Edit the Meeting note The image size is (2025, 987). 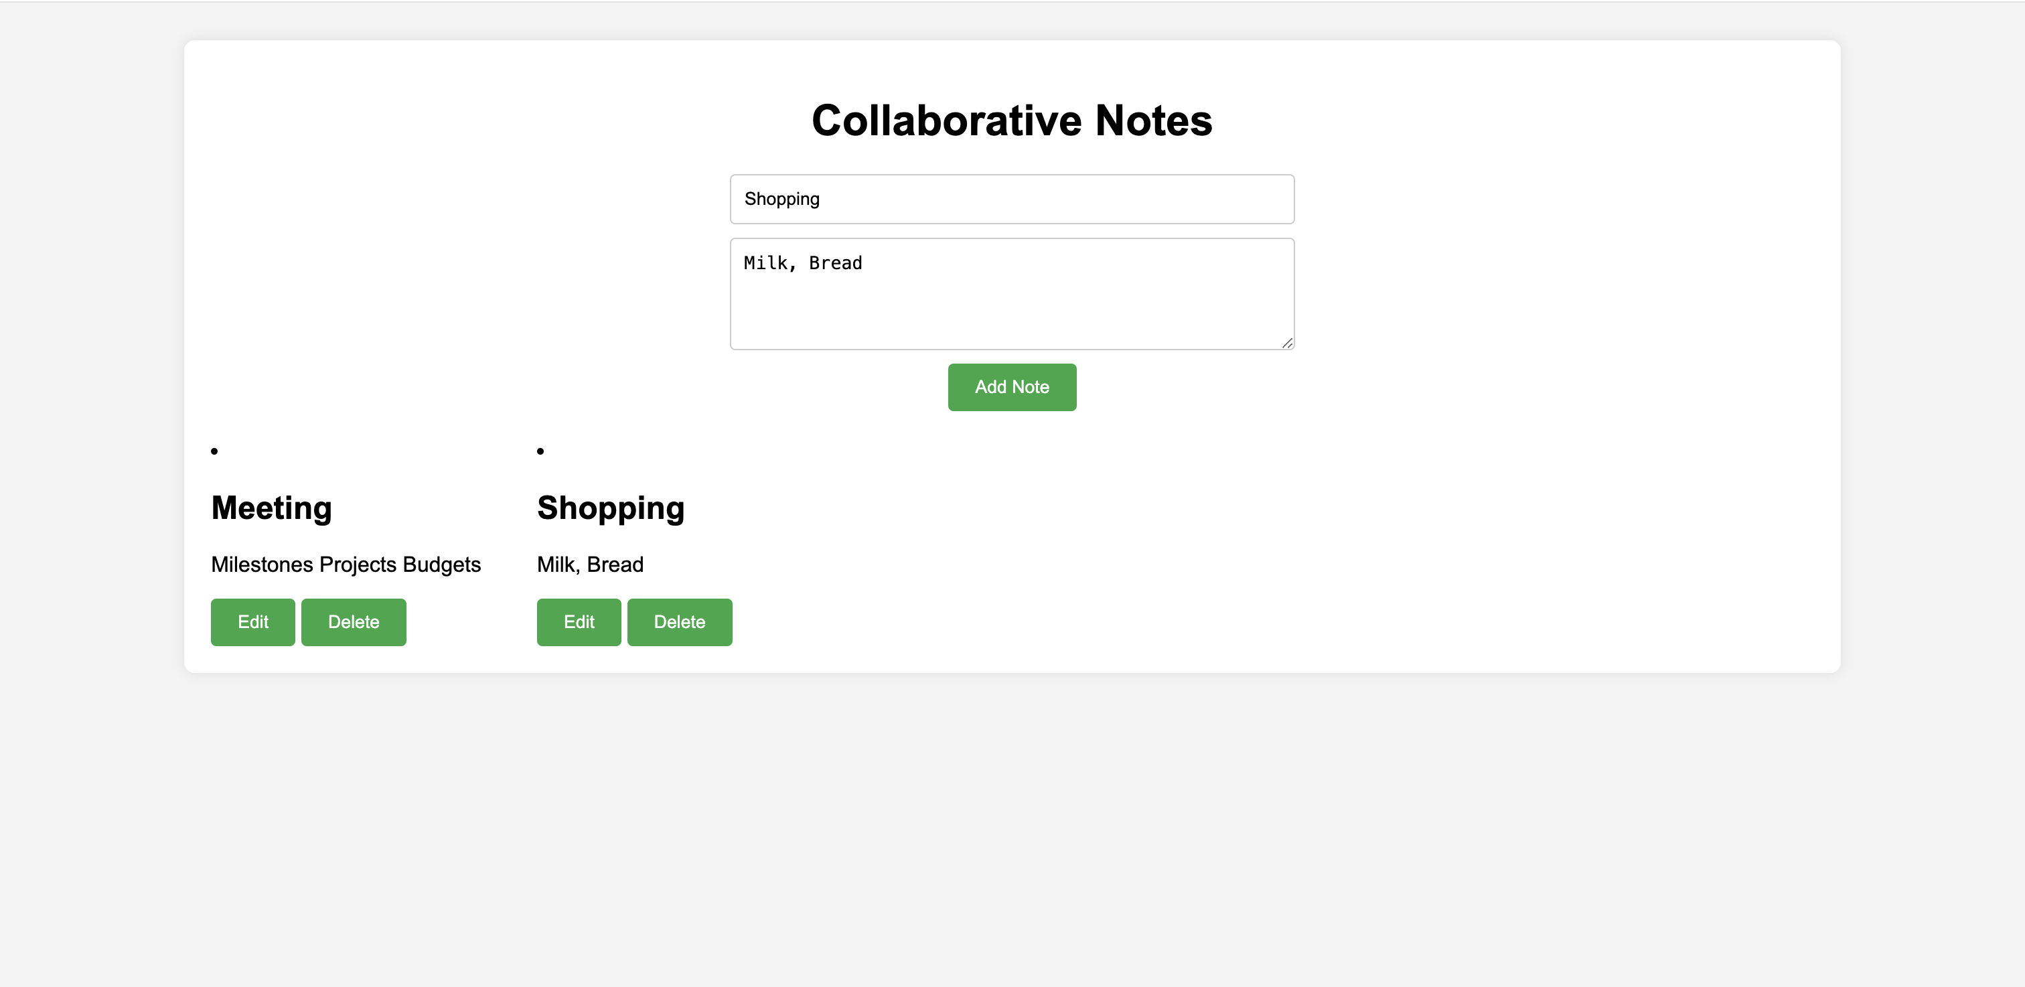(x=252, y=621)
